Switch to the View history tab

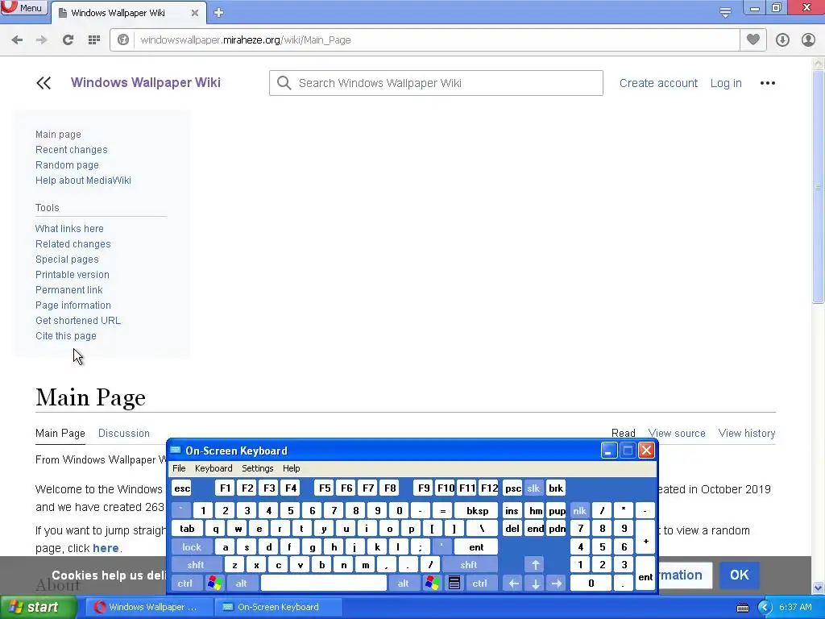click(747, 433)
